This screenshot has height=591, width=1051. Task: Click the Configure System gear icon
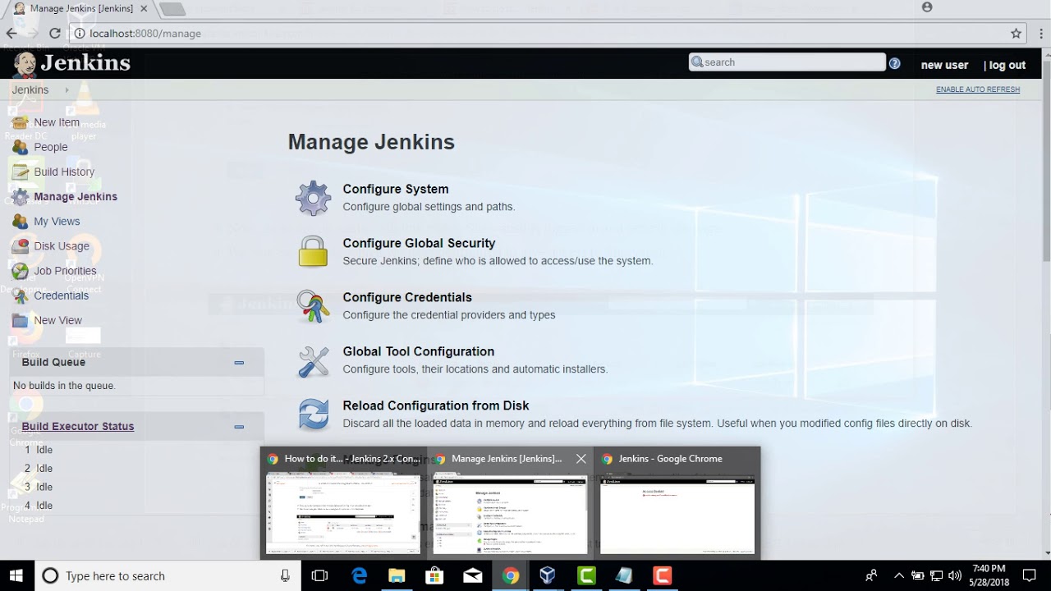click(x=313, y=198)
